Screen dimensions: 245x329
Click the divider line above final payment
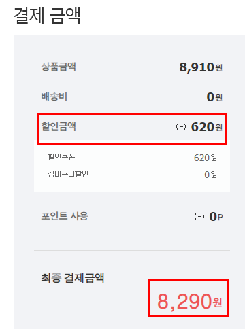pos(132,250)
